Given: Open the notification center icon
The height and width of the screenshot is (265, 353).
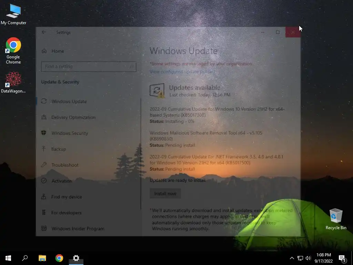Looking at the screenshot, I should tap(342, 259).
